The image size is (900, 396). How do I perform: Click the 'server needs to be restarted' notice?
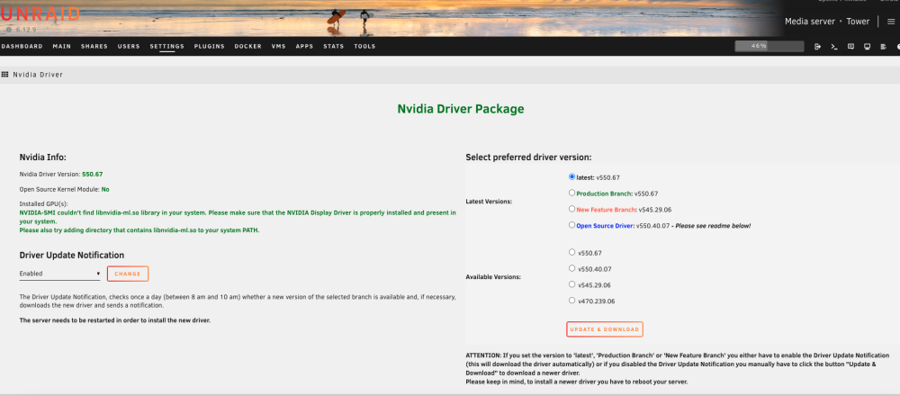coord(115,320)
